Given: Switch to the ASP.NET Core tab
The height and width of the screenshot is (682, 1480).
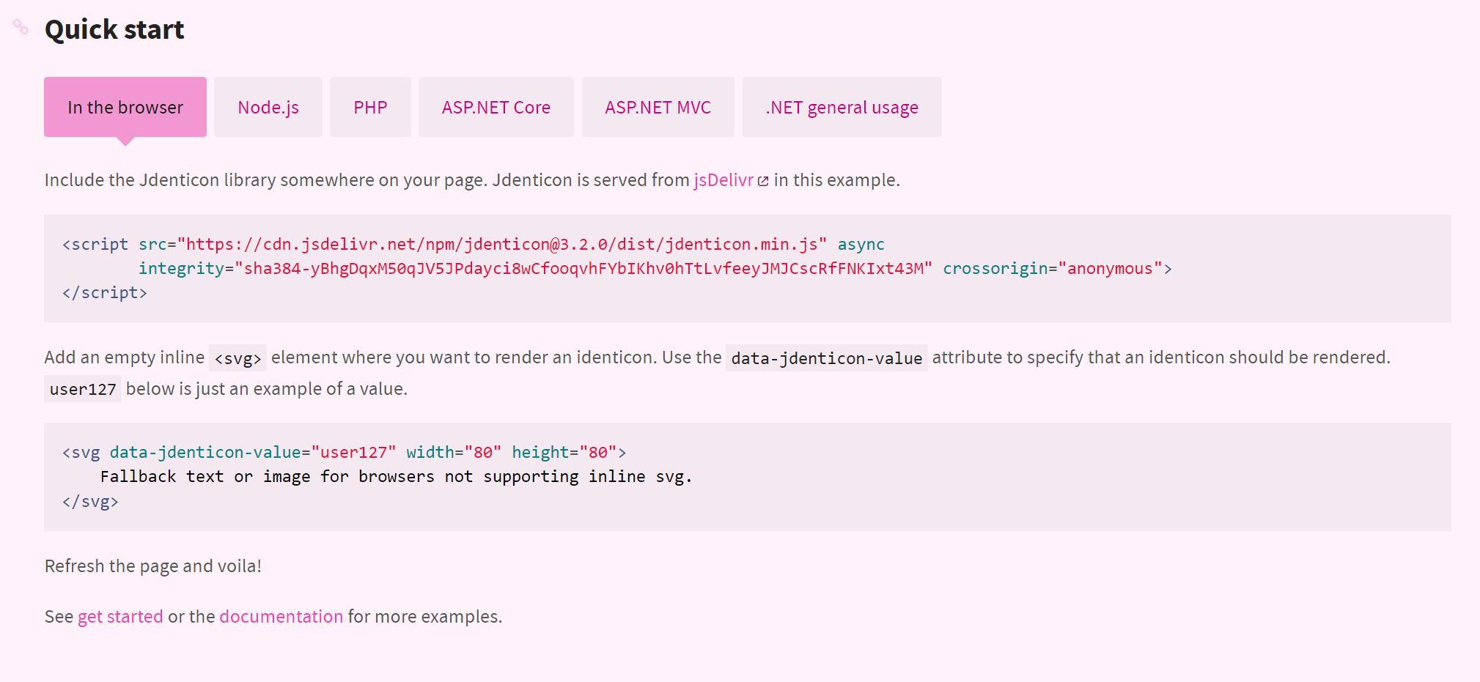Looking at the screenshot, I should point(496,107).
